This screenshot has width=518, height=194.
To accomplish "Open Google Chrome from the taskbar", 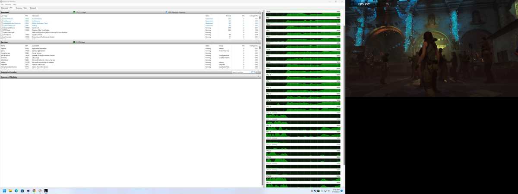I will click(x=34, y=191).
